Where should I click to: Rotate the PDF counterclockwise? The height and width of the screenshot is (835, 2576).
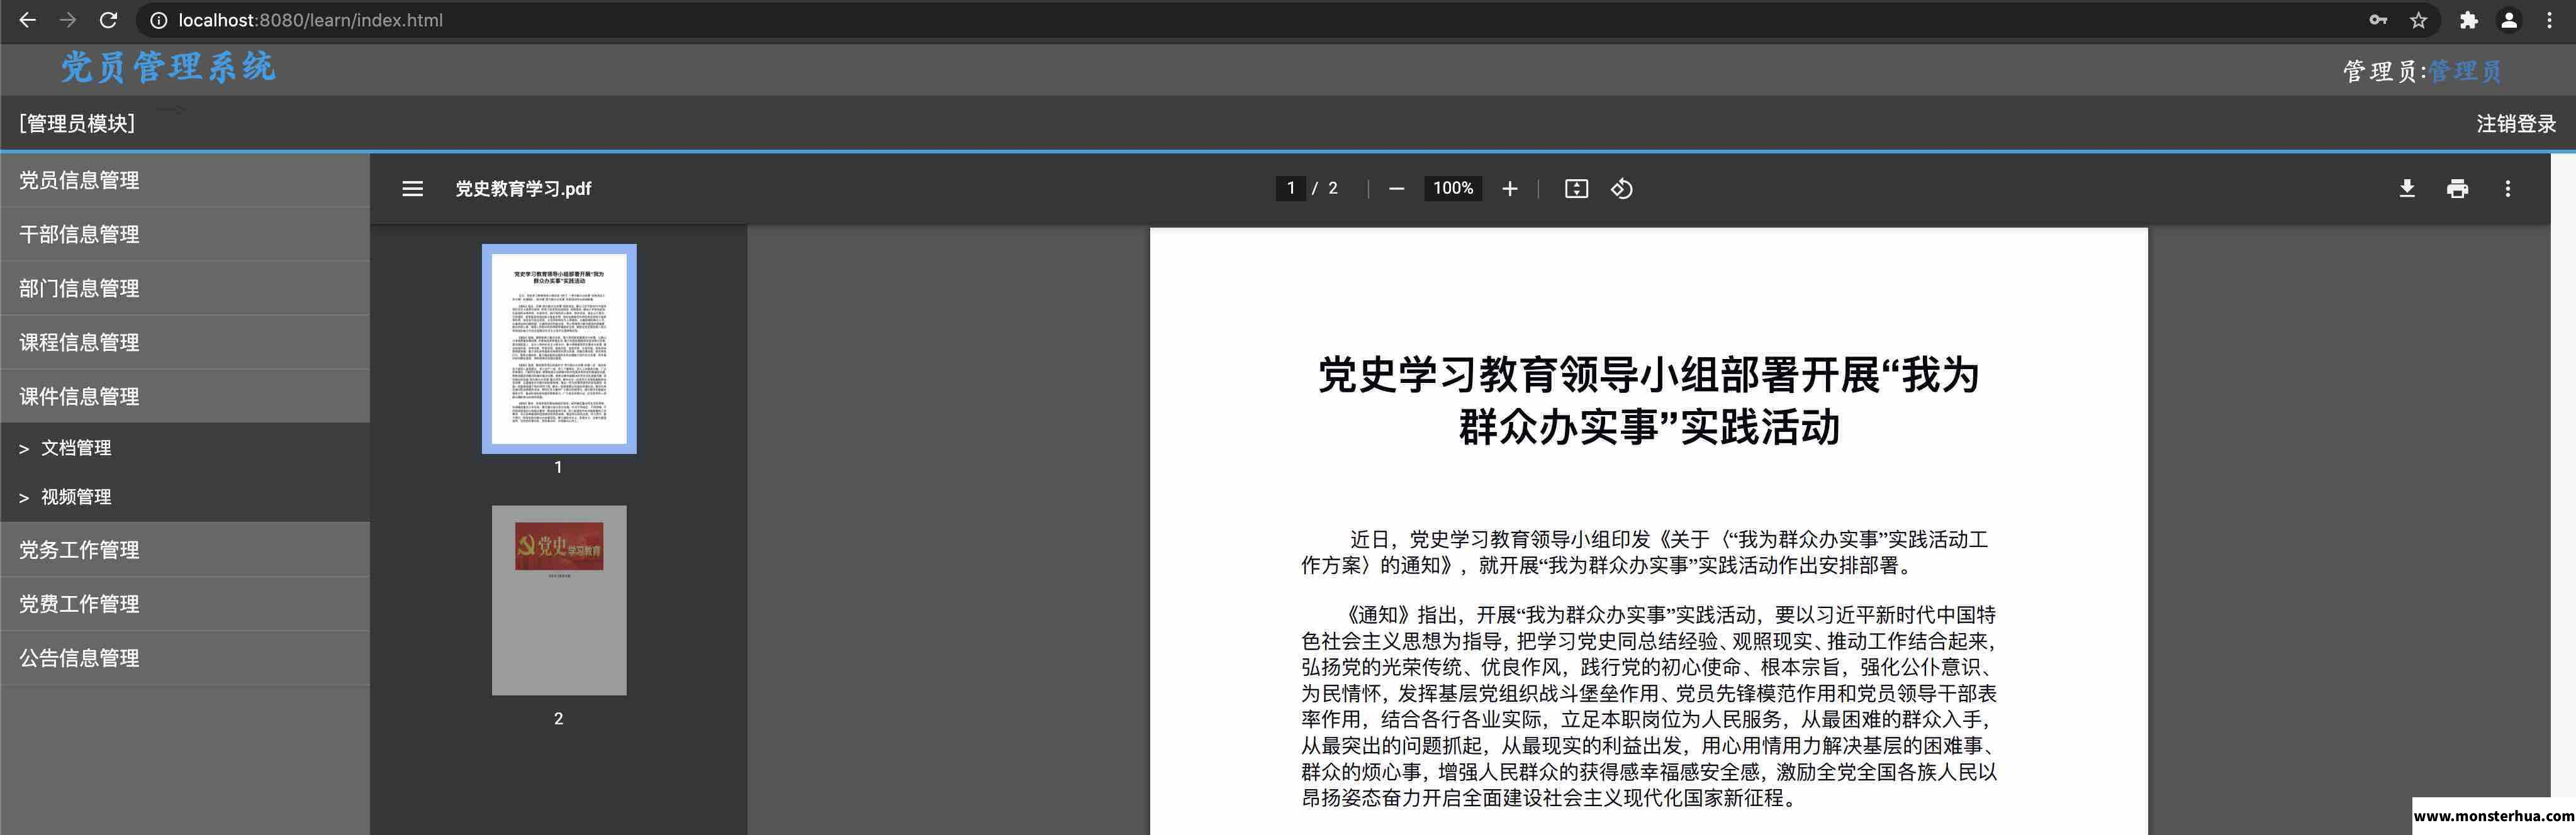[1622, 189]
